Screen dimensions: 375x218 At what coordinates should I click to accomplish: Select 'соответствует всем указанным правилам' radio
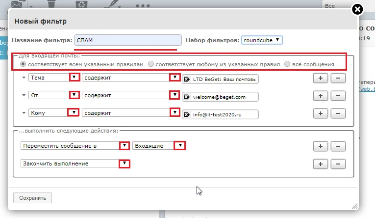point(23,64)
